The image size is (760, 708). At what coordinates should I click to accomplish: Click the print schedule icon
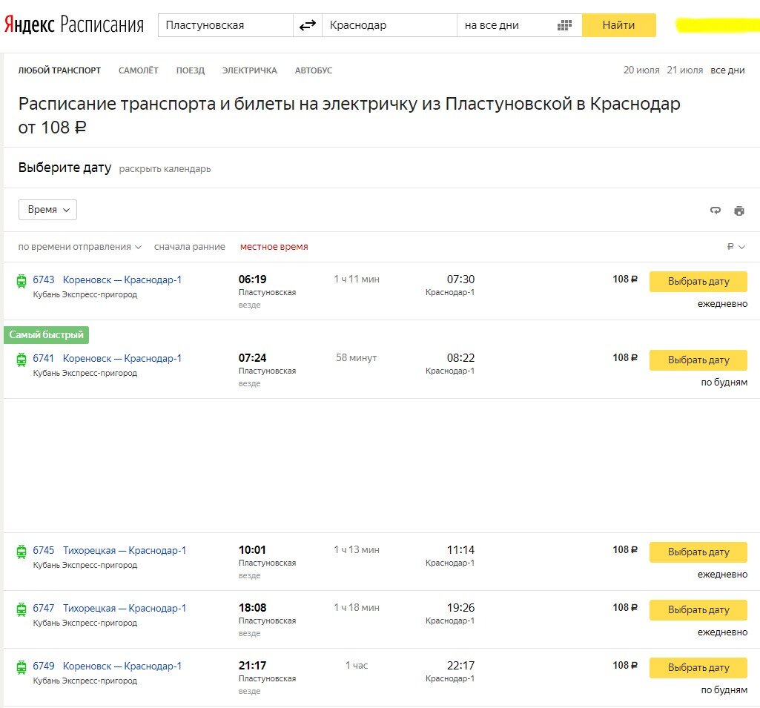coord(738,211)
